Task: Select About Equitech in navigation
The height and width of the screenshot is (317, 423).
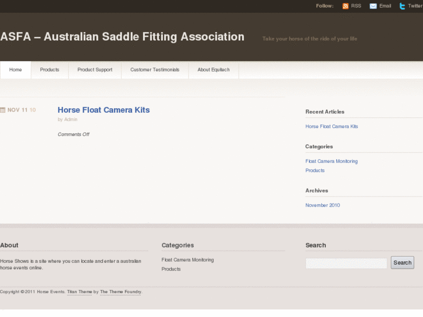Action: click(214, 70)
